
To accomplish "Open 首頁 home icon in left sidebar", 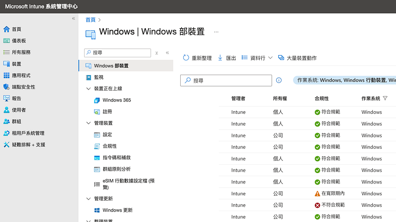I will 6,29.
